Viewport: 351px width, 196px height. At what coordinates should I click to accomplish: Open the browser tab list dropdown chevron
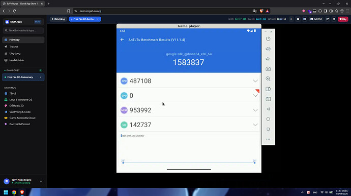click(324, 4)
